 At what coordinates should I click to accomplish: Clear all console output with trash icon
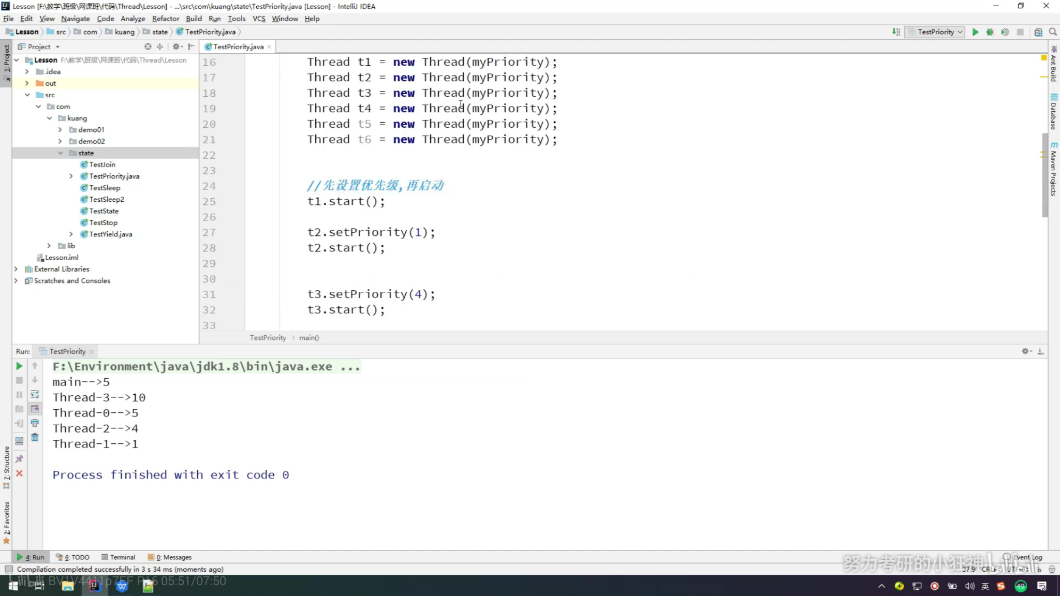click(x=35, y=438)
